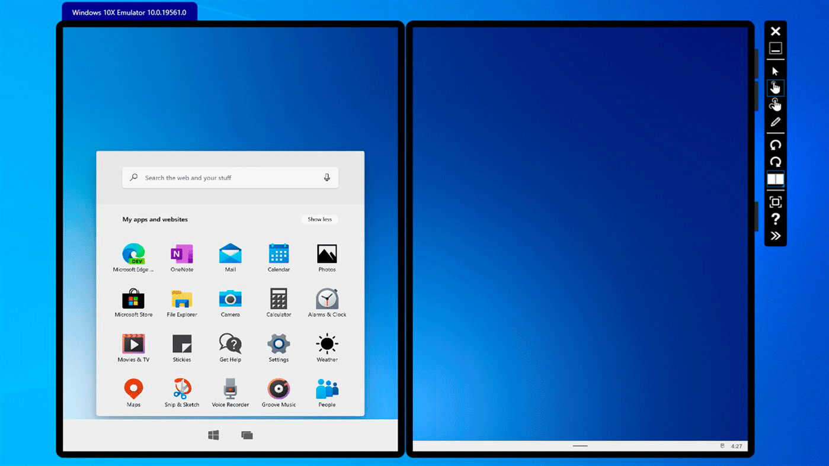Click the Windows 10X Emulator title tab
Image resolution: width=829 pixels, height=466 pixels.
coord(129,12)
